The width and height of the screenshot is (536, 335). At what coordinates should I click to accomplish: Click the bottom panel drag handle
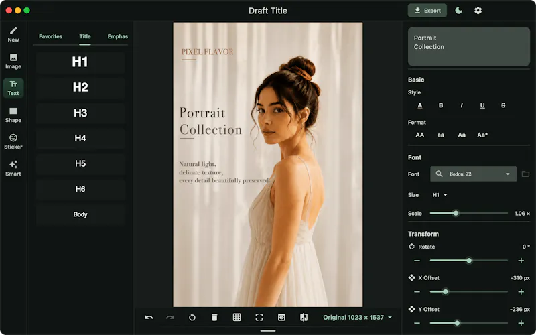[x=267, y=330]
